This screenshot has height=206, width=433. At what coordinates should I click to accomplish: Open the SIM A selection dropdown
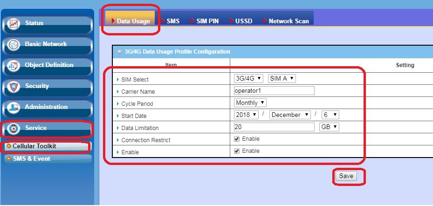click(x=282, y=78)
